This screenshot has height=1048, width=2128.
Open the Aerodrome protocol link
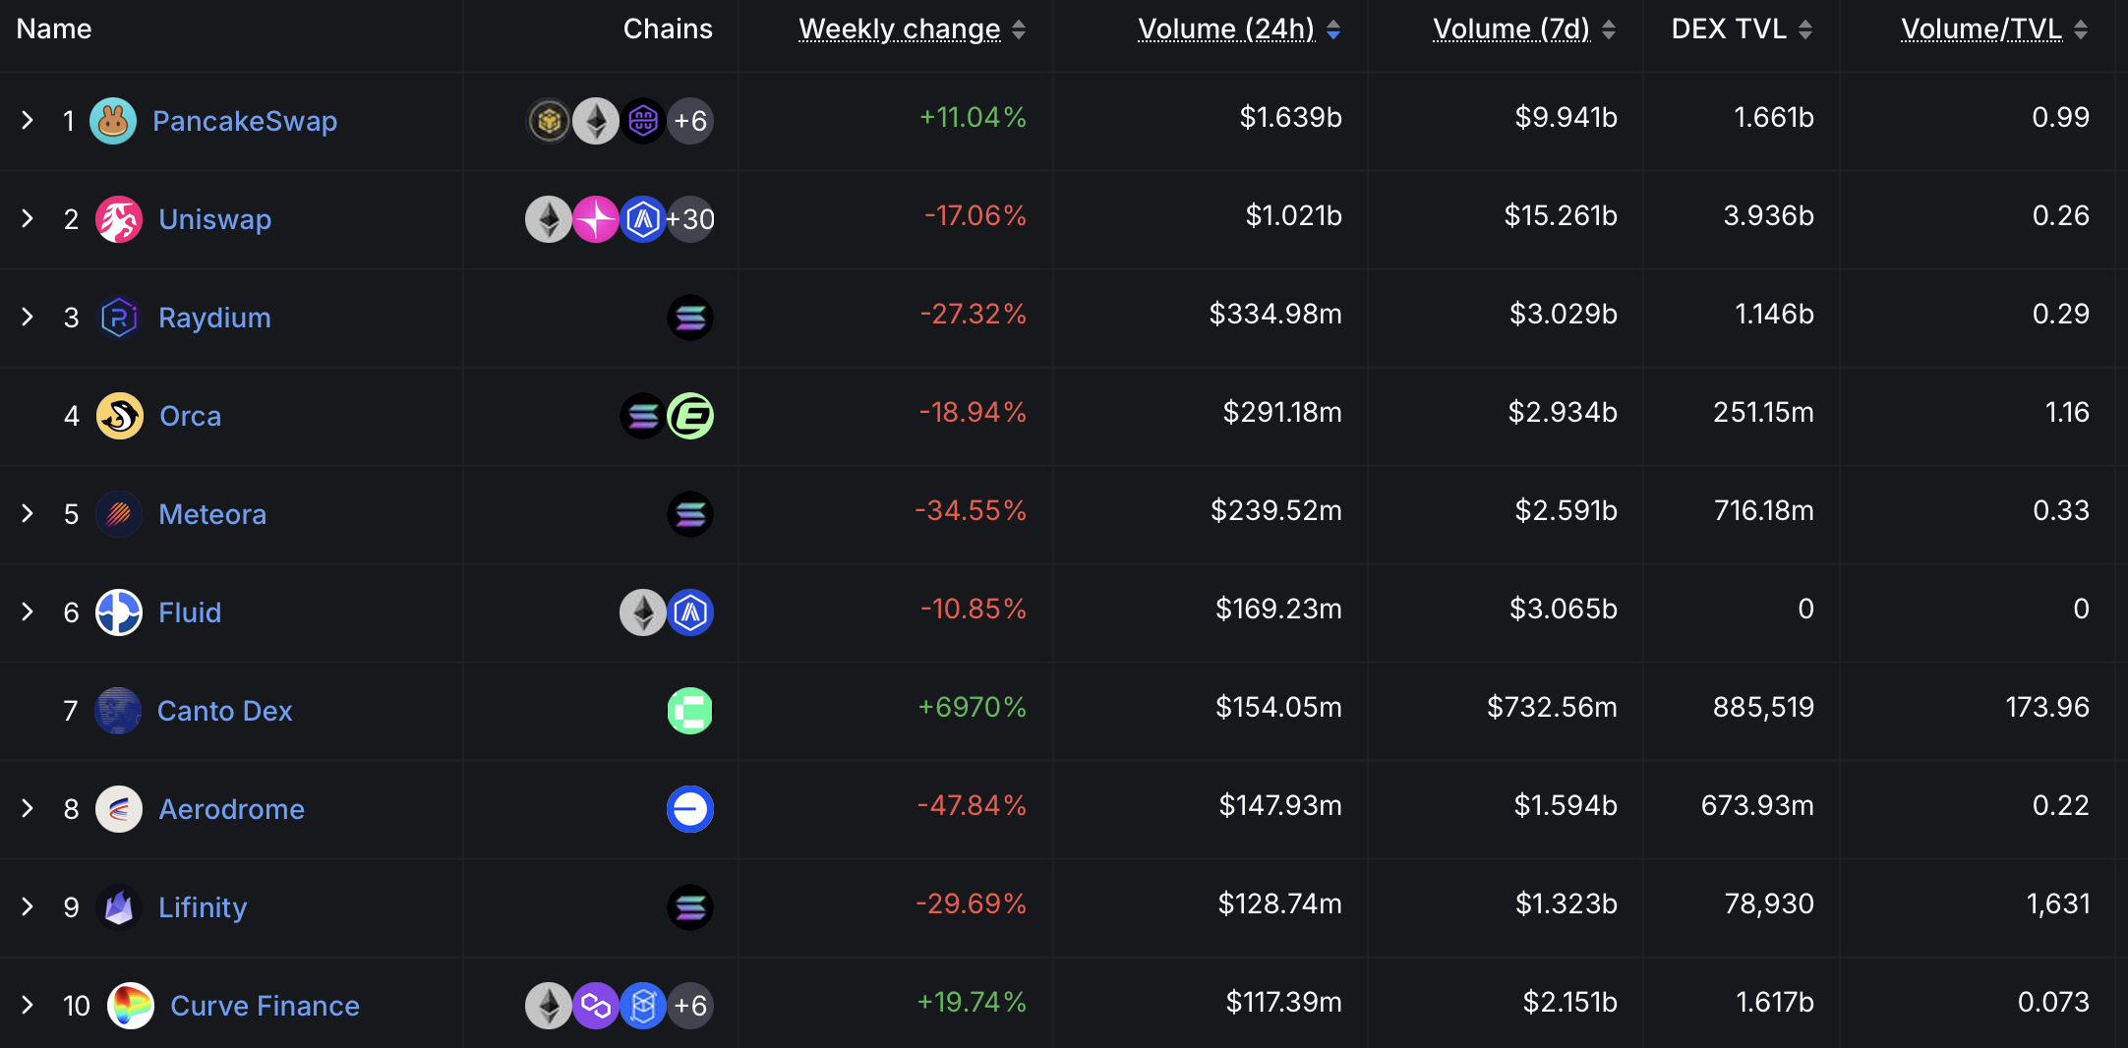point(232,809)
